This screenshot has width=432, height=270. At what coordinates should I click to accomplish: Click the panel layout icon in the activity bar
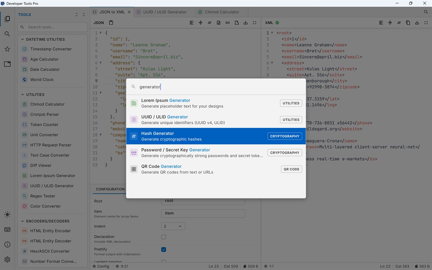pos(7,64)
